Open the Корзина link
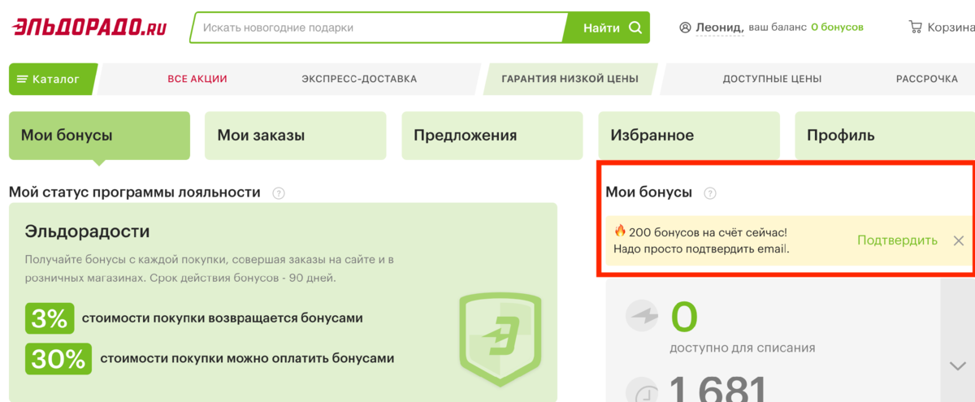 click(951, 28)
